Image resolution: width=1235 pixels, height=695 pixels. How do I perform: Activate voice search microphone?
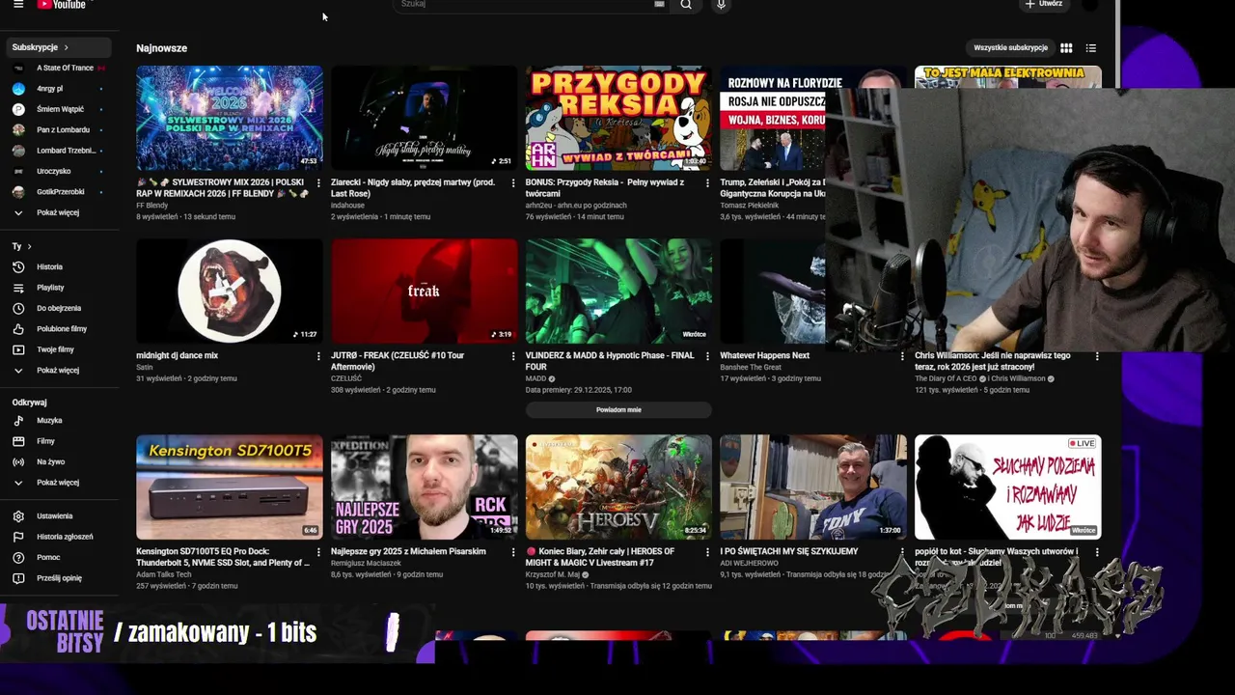(x=720, y=5)
